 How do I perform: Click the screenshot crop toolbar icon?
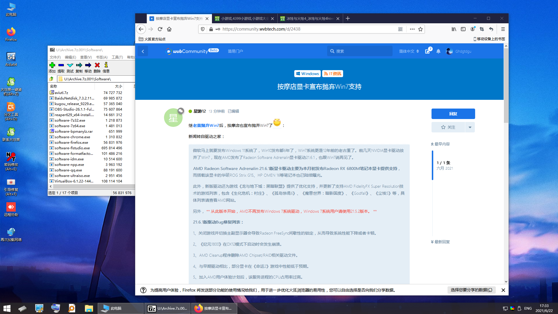tap(482, 29)
